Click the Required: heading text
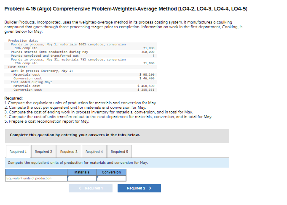Screen dimensions: 287x205 coord(13,98)
